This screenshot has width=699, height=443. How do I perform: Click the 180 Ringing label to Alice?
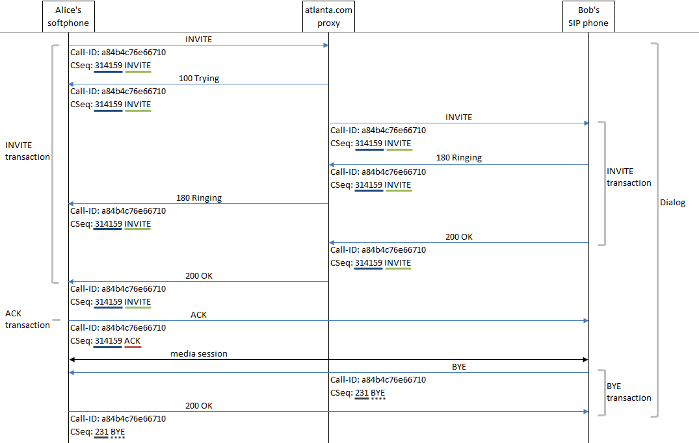click(x=198, y=197)
